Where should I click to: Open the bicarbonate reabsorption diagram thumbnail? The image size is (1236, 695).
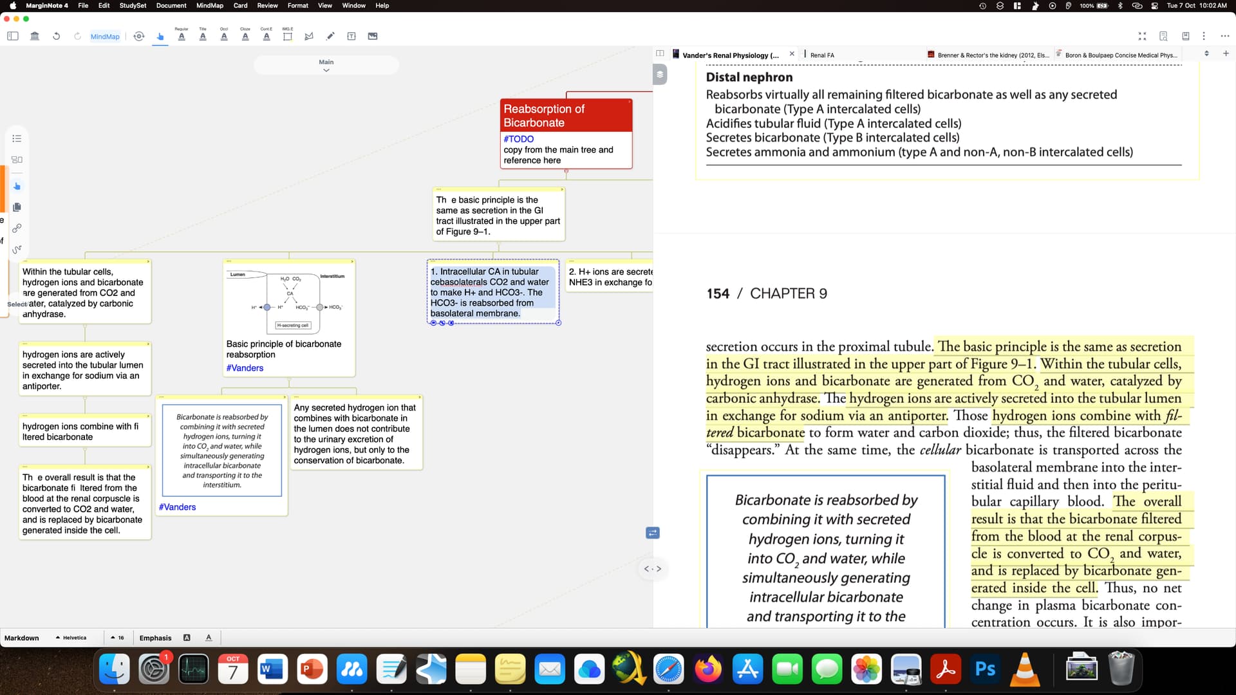coord(288,301)
